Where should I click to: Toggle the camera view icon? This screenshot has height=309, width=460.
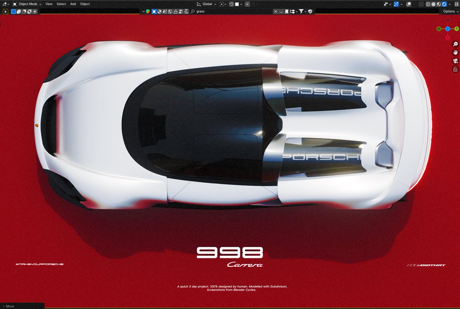pos(455,61)
